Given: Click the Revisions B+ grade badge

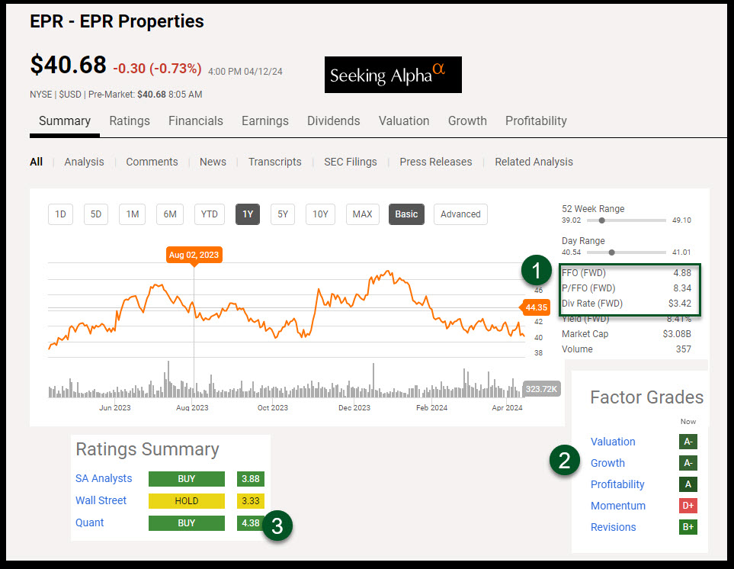Looking at the screenshot, I should click(688, 527).
